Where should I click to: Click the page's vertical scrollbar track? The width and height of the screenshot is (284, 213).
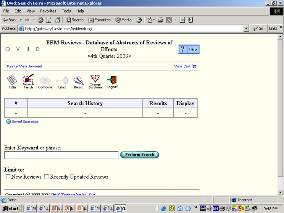click(280, 183)
